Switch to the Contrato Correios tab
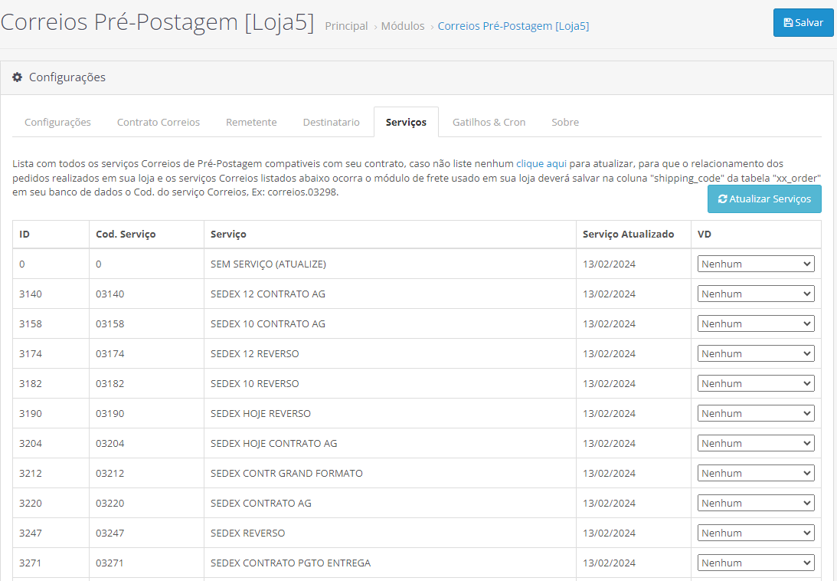Image resolution: width=837 pixels, height=581 pixels. [x=159, y=122]
